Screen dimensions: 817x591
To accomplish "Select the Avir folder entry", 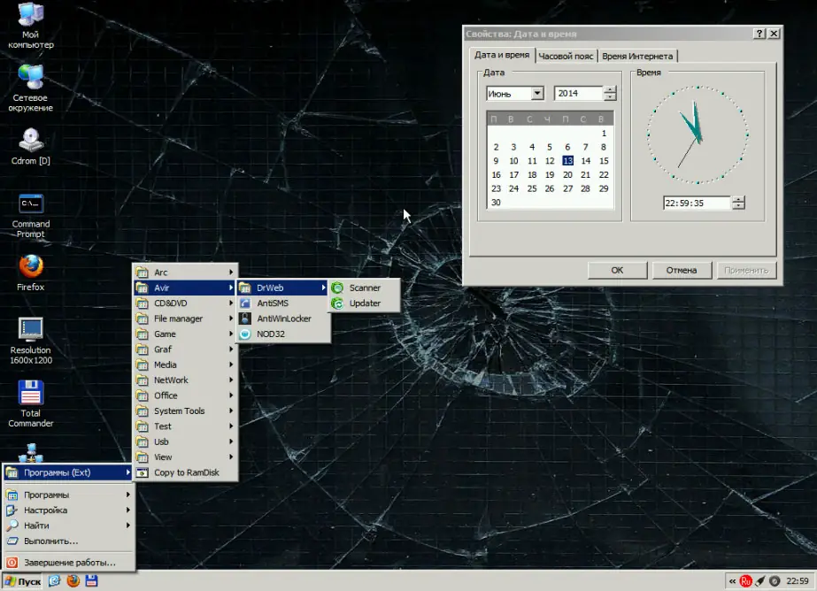I will click(186, 288).
